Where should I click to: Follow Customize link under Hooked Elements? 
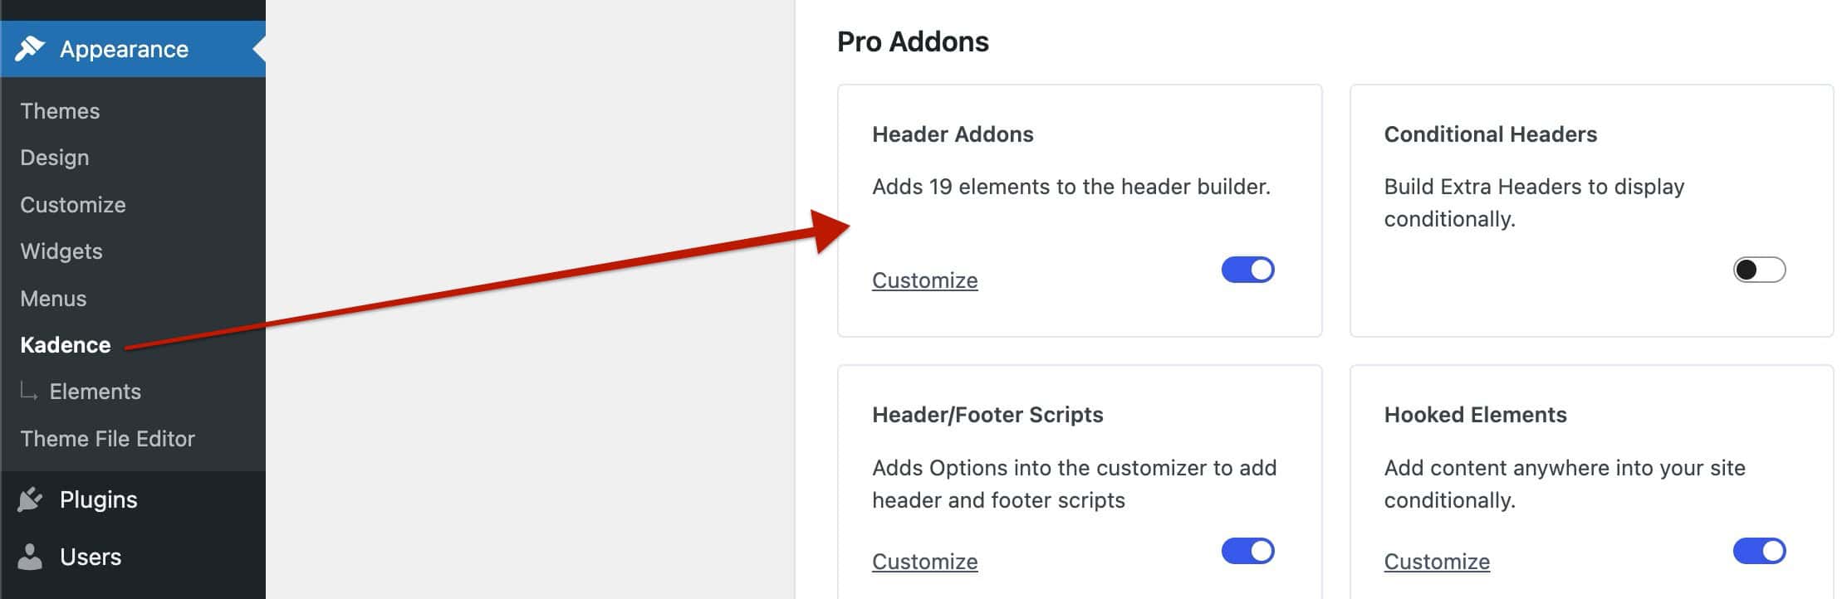coord(1437,562)
